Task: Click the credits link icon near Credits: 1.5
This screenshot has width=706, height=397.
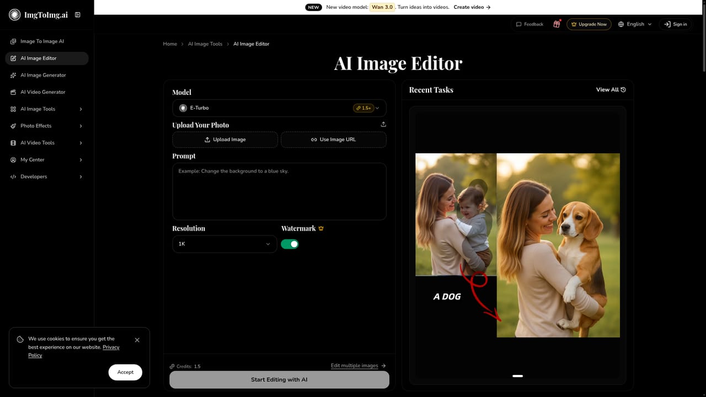Action: [x=172, y=367]
